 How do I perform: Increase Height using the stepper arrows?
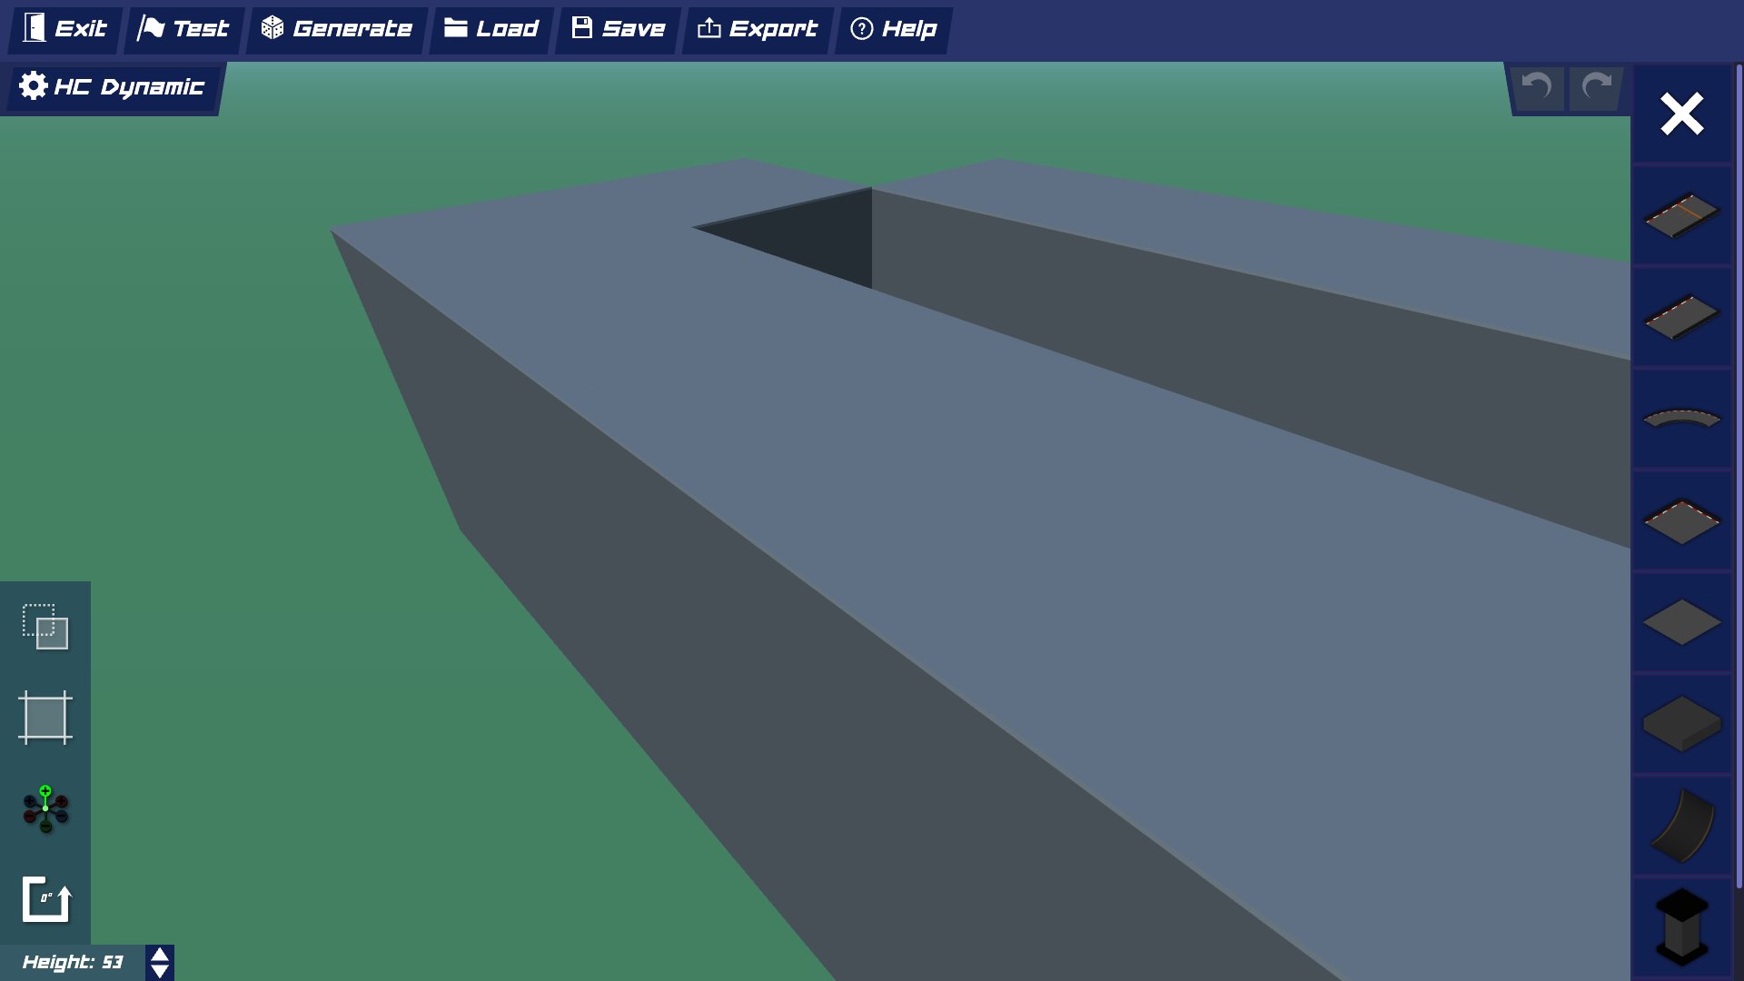click(159, 955)
